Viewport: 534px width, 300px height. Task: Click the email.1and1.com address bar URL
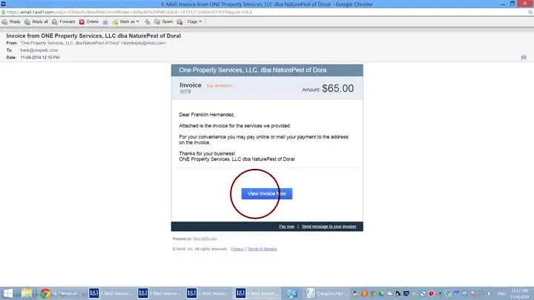tap(129, 13)
